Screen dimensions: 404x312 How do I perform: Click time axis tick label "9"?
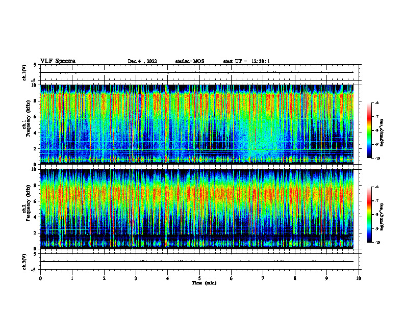pos(326,278)
